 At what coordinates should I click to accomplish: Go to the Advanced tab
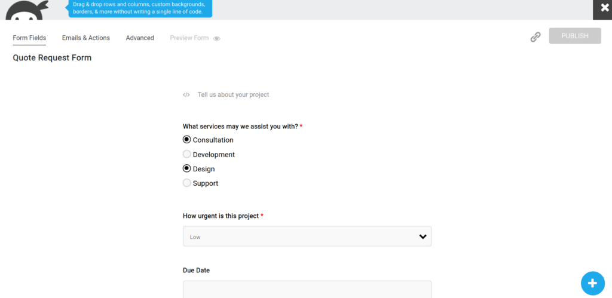pyautogui.click(x=140, y=38)
